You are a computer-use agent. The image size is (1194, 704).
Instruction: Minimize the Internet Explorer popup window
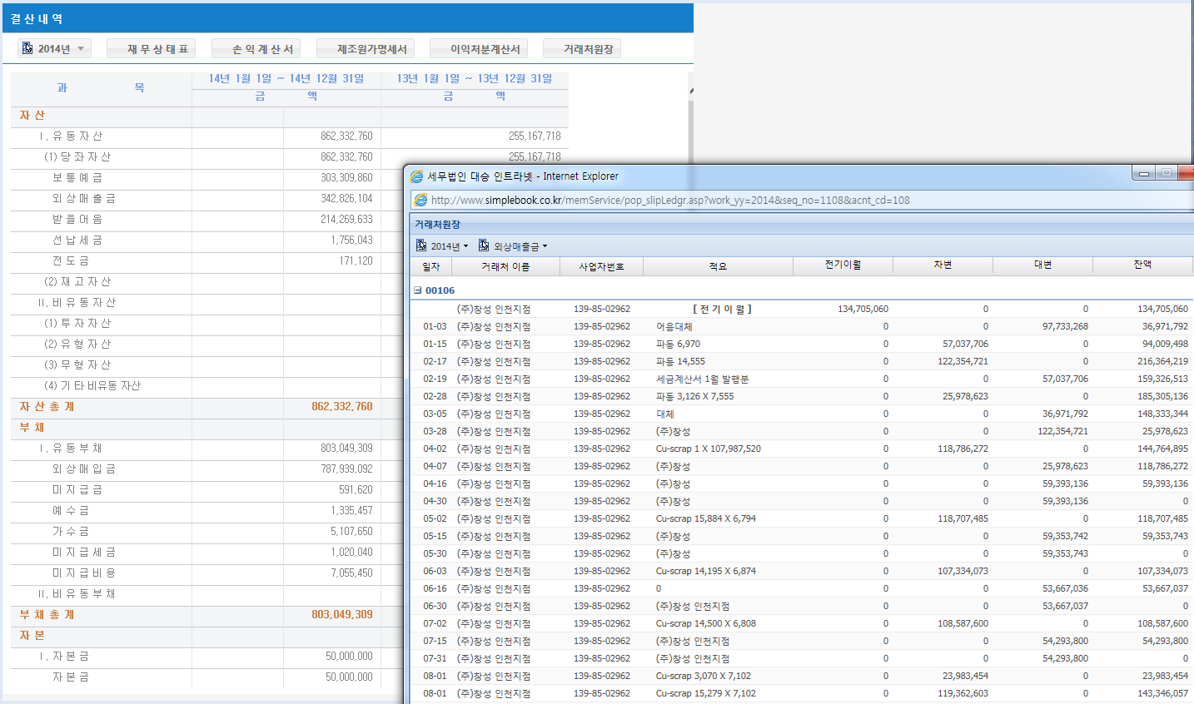pyautogui.click(x=1144, y=173)
